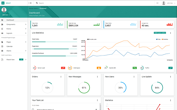Select Forms menu item
The width and height of the screenshot is (177, 110).
click(x=14, y=29)
